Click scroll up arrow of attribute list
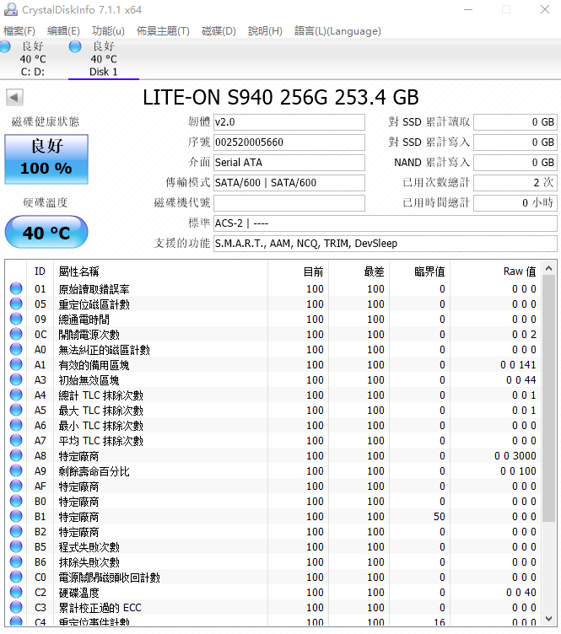 (549, 268)
